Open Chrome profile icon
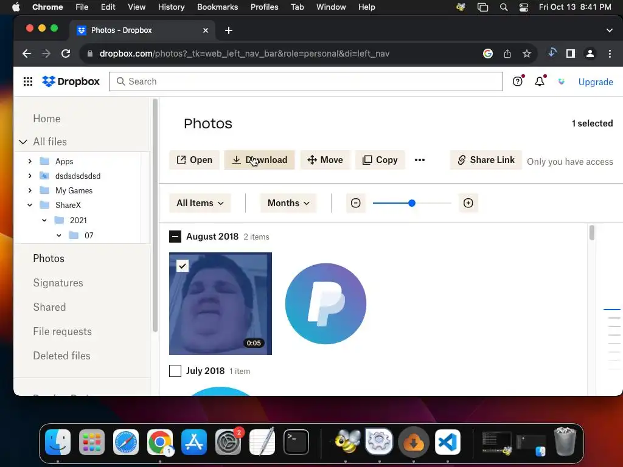The image size is (623, 467). click(590, 54)
